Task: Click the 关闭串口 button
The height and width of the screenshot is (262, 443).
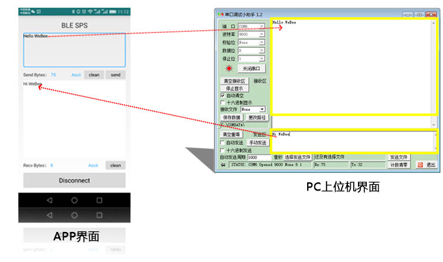Action: coord(251,68)
